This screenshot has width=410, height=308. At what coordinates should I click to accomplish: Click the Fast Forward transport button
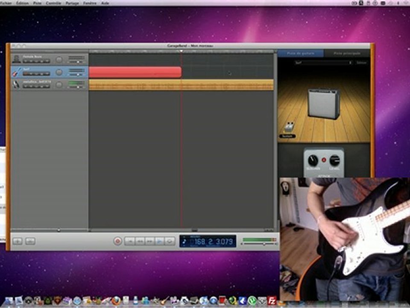[150, 241]
